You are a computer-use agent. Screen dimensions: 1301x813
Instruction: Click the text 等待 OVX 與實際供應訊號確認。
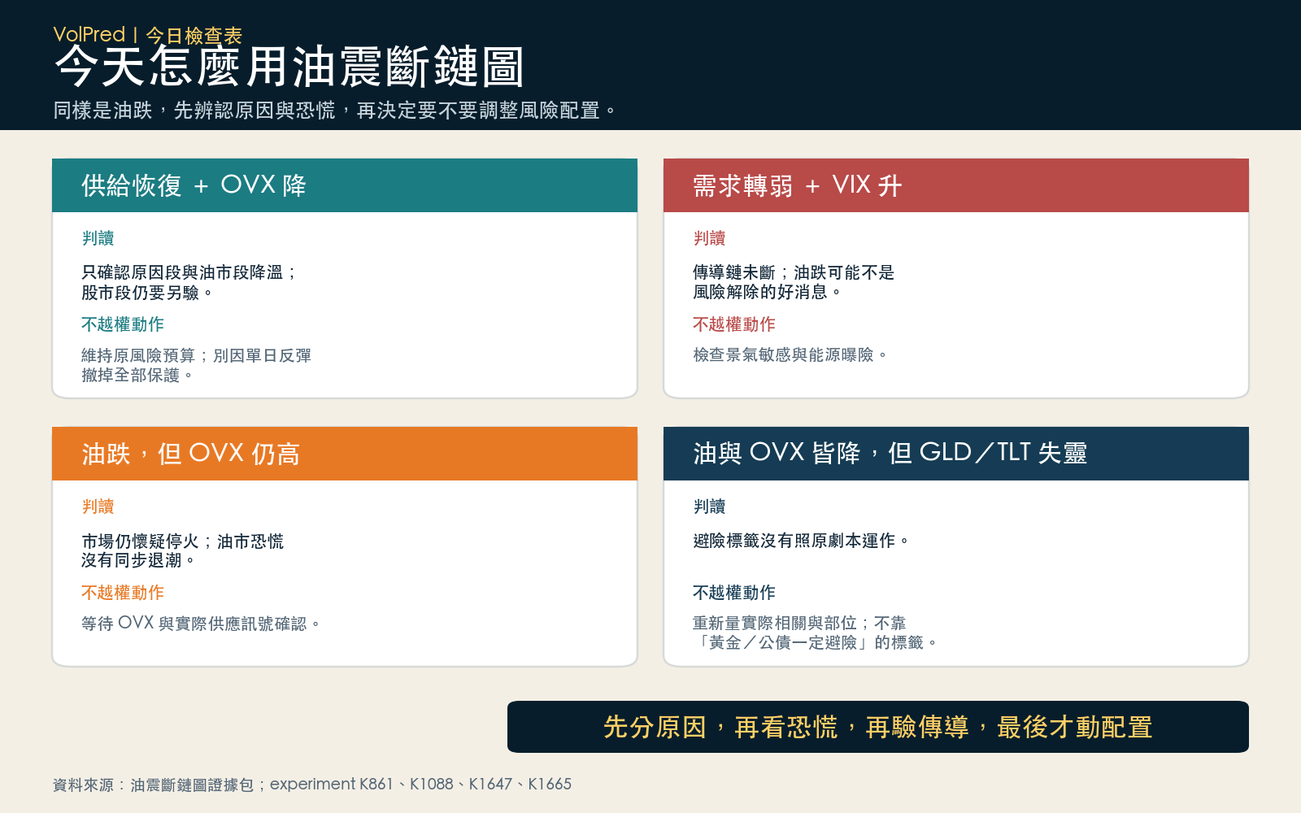click(x=201, y=624)
